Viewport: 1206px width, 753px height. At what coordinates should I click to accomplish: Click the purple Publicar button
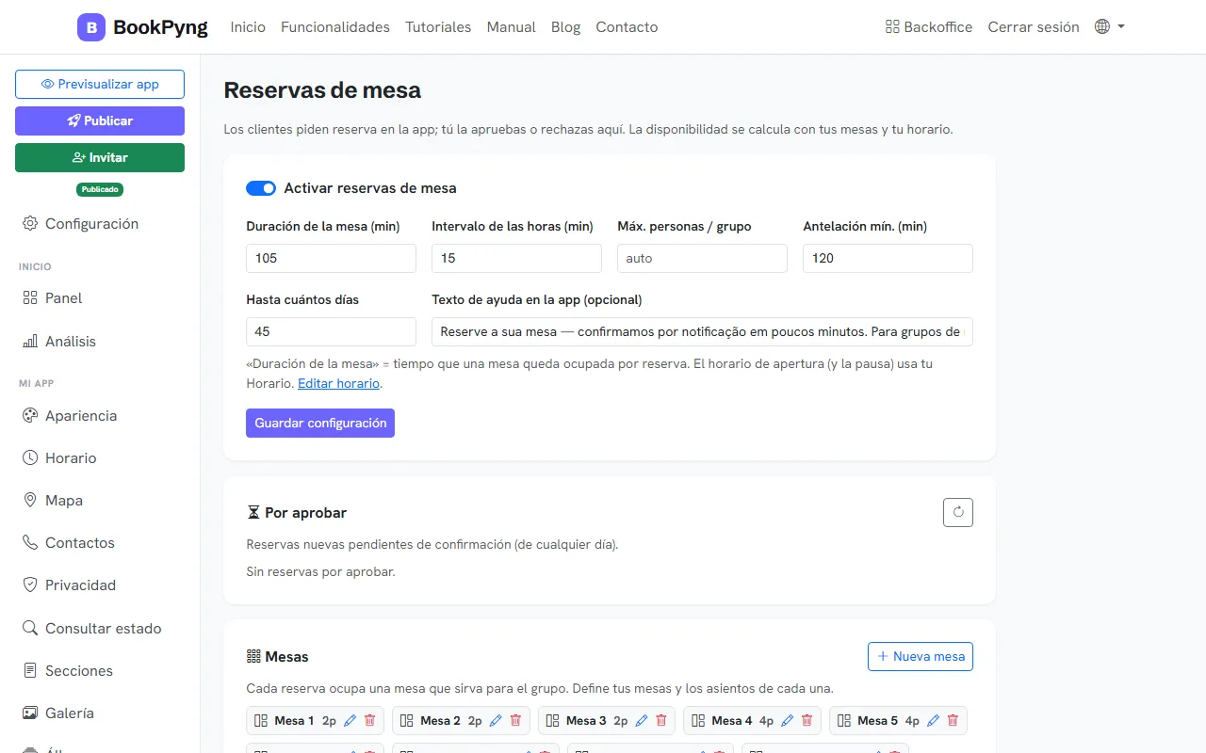100,120
